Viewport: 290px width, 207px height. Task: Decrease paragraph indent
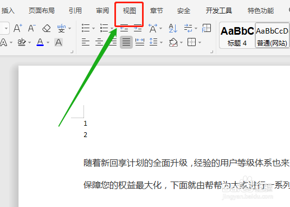[x=124, y=28]
